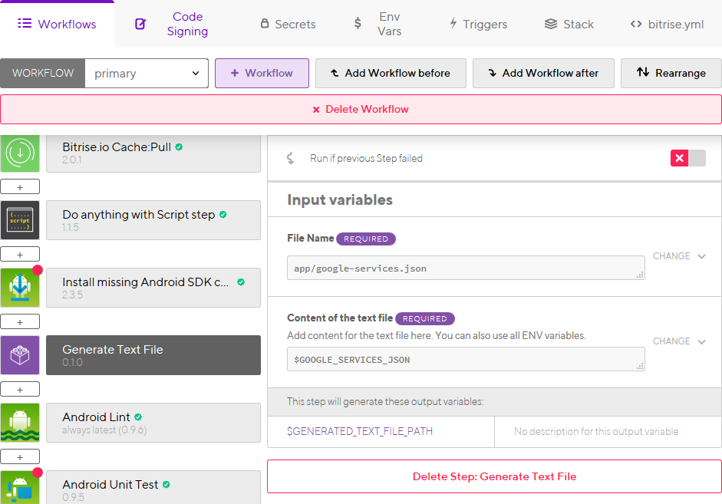
Task: Expand the CHANGE dropdown for File Name
Action: point(679,255)
